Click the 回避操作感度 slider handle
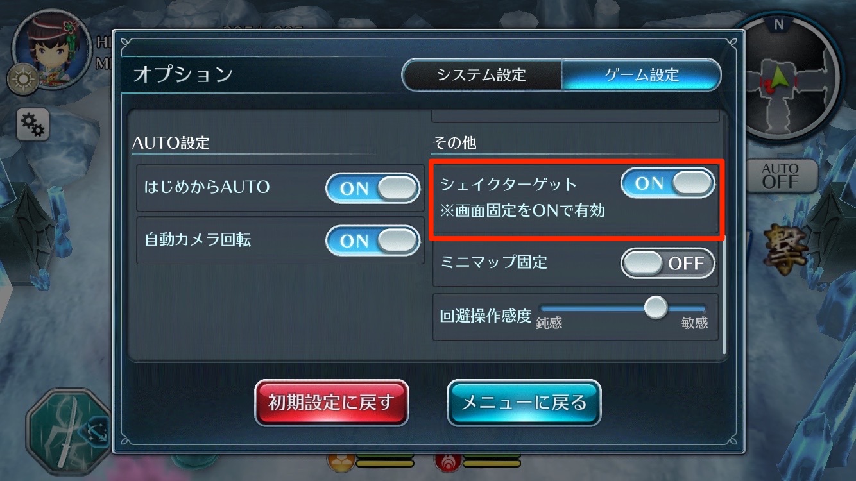 656,307
